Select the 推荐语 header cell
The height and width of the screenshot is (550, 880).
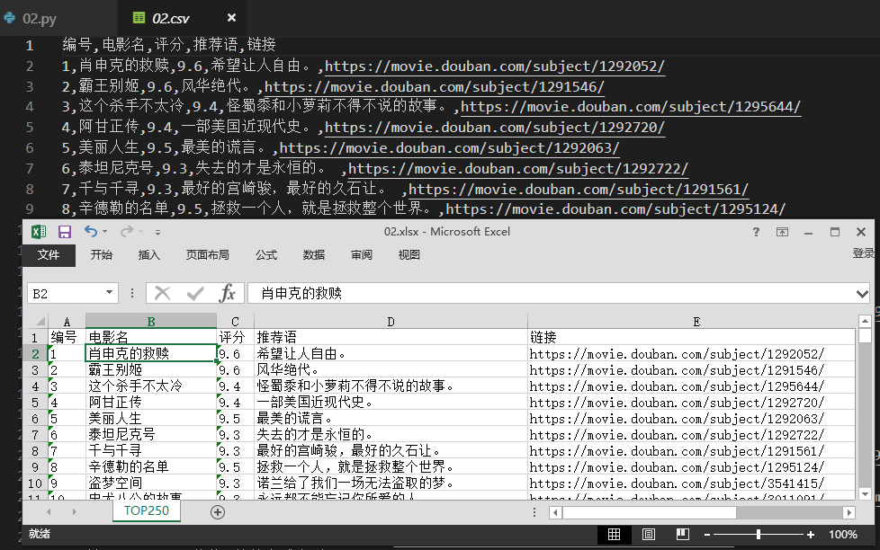click(x=391, y=337)
